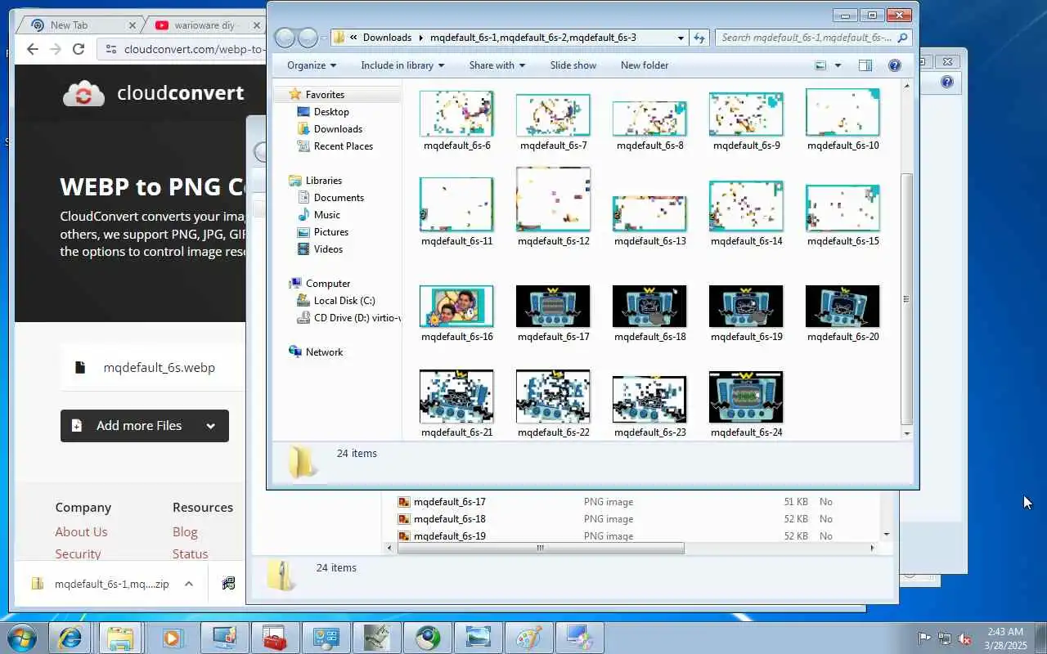
Task: Open Windows Explorer taskbar button
Action: pos(120,638)
